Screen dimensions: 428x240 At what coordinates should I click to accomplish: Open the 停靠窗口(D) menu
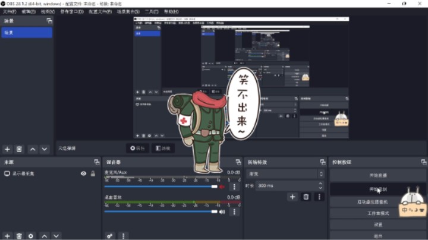coord(72,11)
